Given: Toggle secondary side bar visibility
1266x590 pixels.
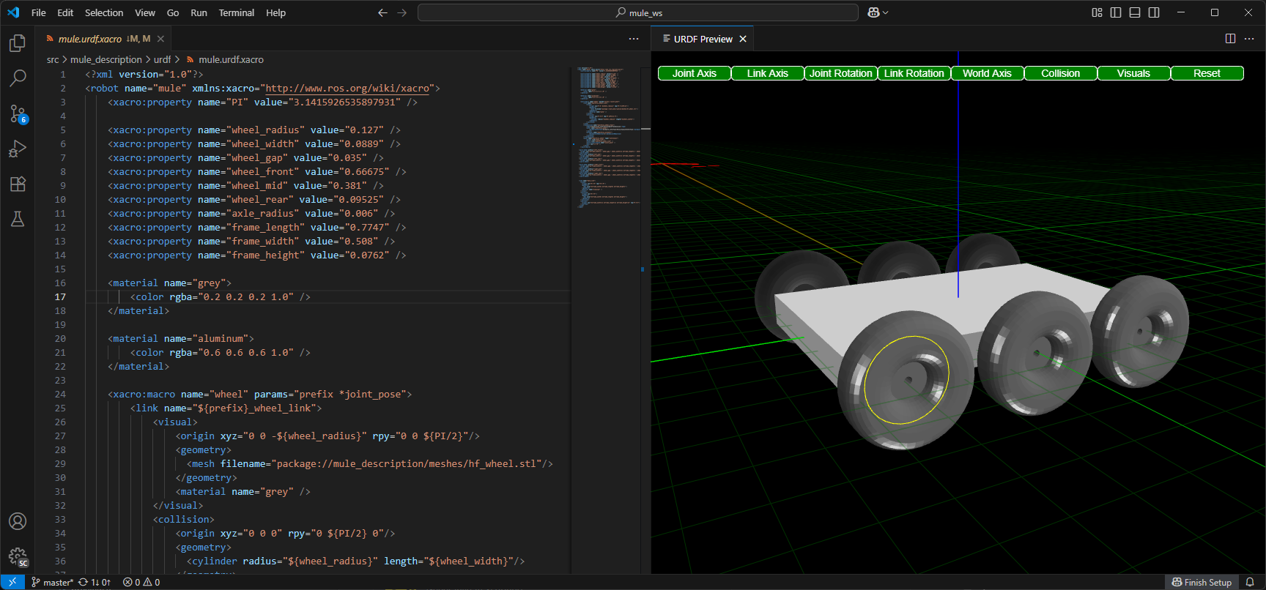Looking at the screenshot, I should click(1154, 12).
